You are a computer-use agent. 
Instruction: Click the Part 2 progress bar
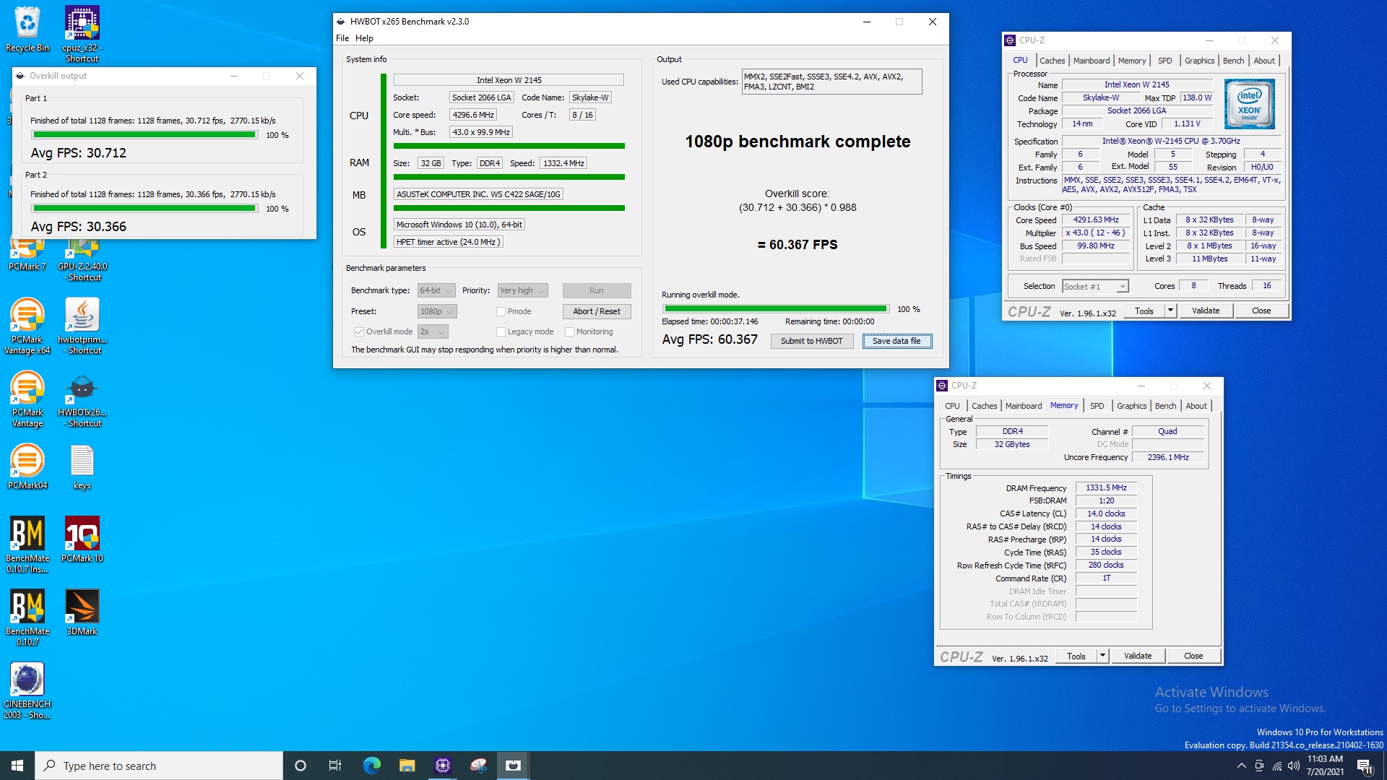tap(144, 209)
